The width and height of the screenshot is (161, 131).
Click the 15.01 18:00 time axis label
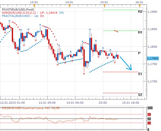(131, 103)
